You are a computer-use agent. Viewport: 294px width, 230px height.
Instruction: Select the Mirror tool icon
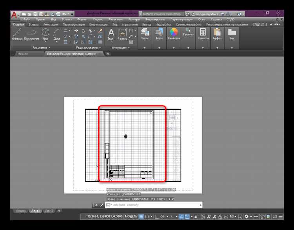[83, 37]
